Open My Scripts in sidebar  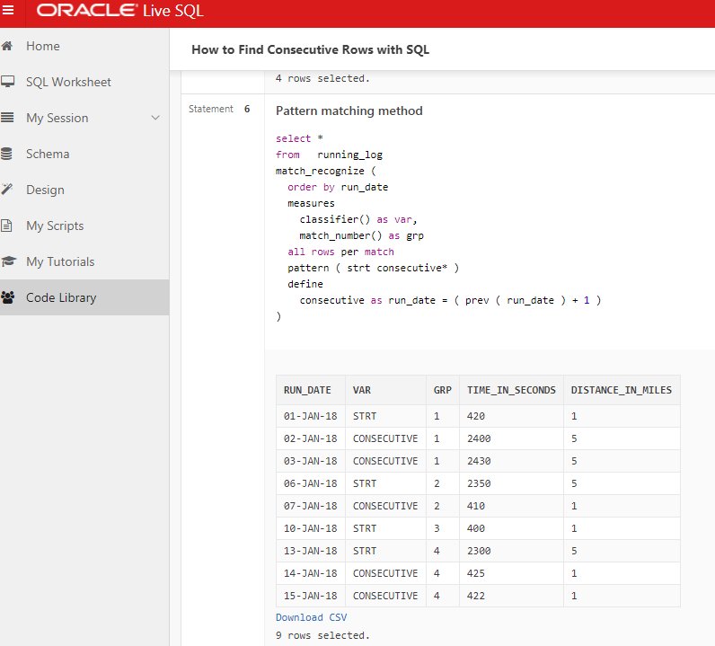(84, 226)
